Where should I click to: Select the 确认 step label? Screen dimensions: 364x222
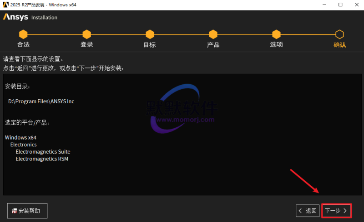click(x=339, y=44)
